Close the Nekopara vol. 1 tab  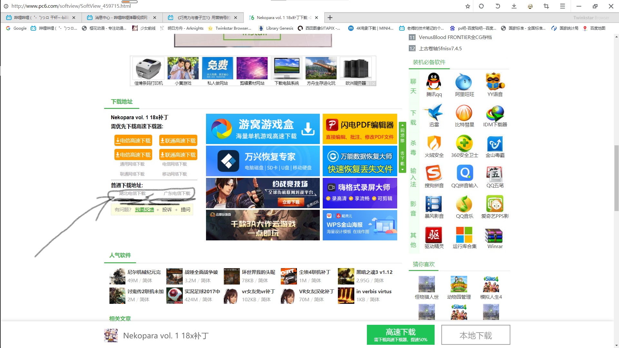(316, 18)
